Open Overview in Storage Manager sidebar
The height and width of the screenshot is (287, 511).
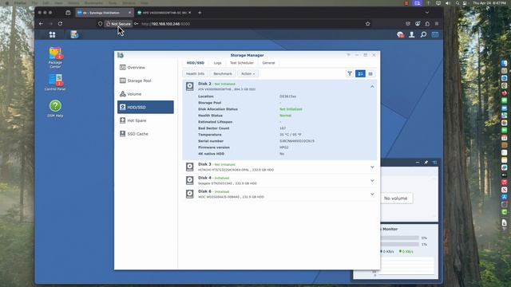tap(145, 67)
